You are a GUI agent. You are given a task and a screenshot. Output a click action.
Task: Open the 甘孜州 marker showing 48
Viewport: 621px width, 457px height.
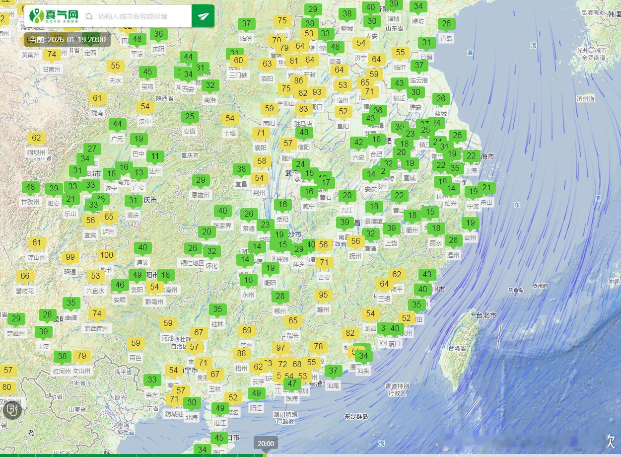click(x=30, y=188)
